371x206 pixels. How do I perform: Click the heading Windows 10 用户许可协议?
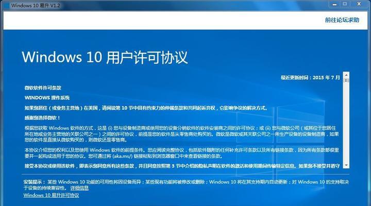tap(105, 58)
